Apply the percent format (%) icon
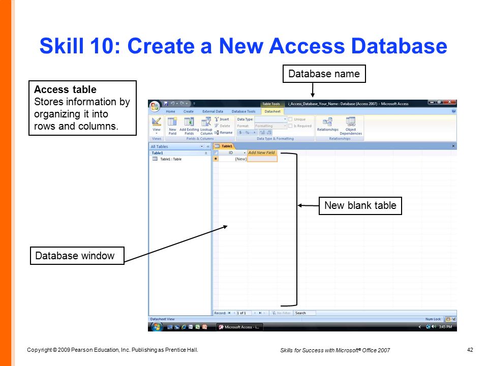The image size is (488, 366). 247,133
